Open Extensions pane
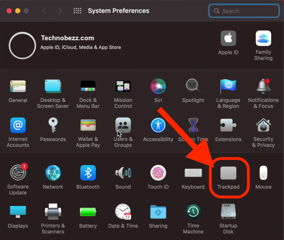Screen dimensions: 284x240 [x=228, y=125]
